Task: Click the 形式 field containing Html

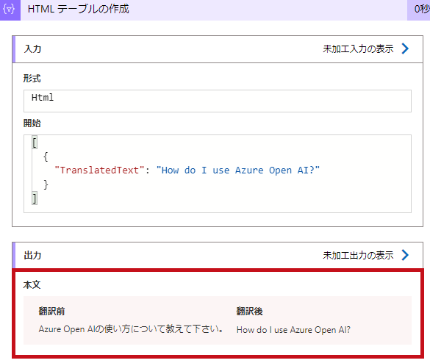Action: tap(218, 101)
